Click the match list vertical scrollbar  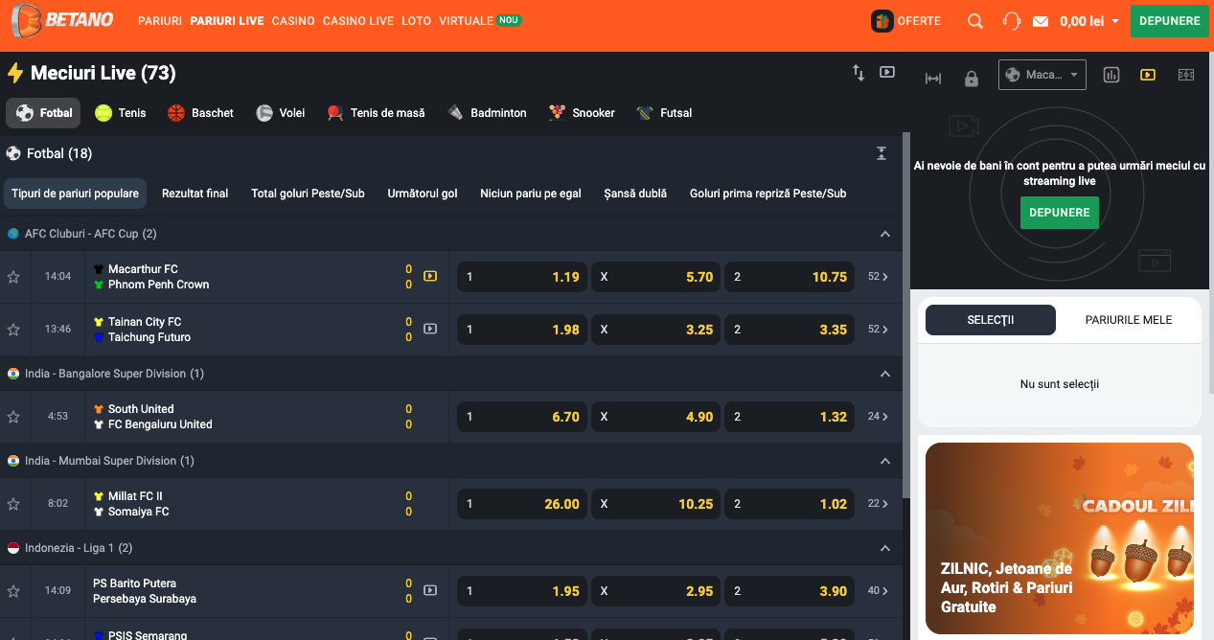point(906,316)
